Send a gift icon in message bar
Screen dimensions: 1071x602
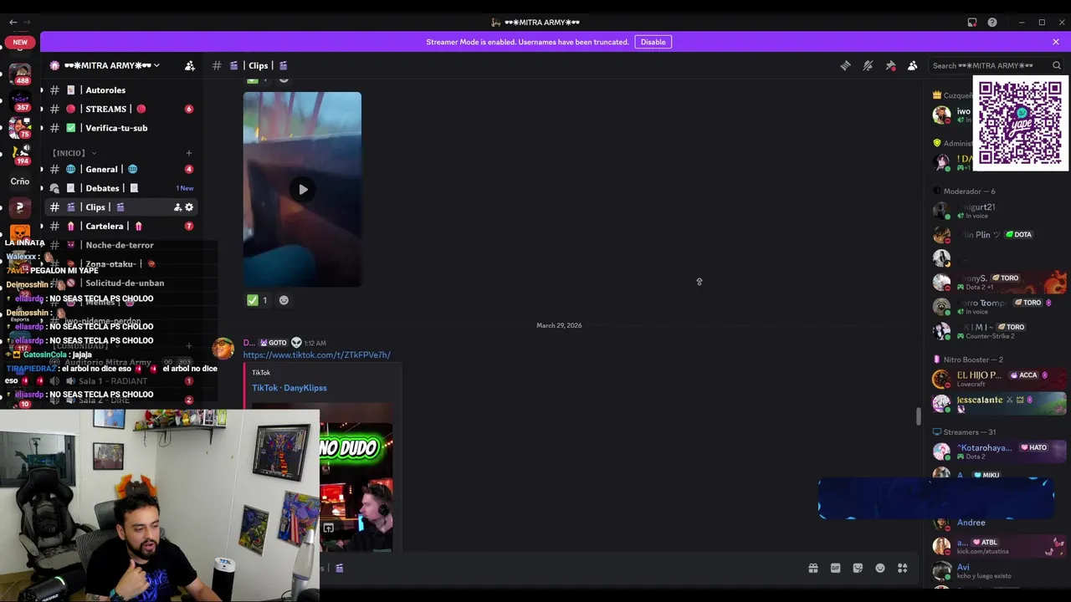[x=812, y=568]
